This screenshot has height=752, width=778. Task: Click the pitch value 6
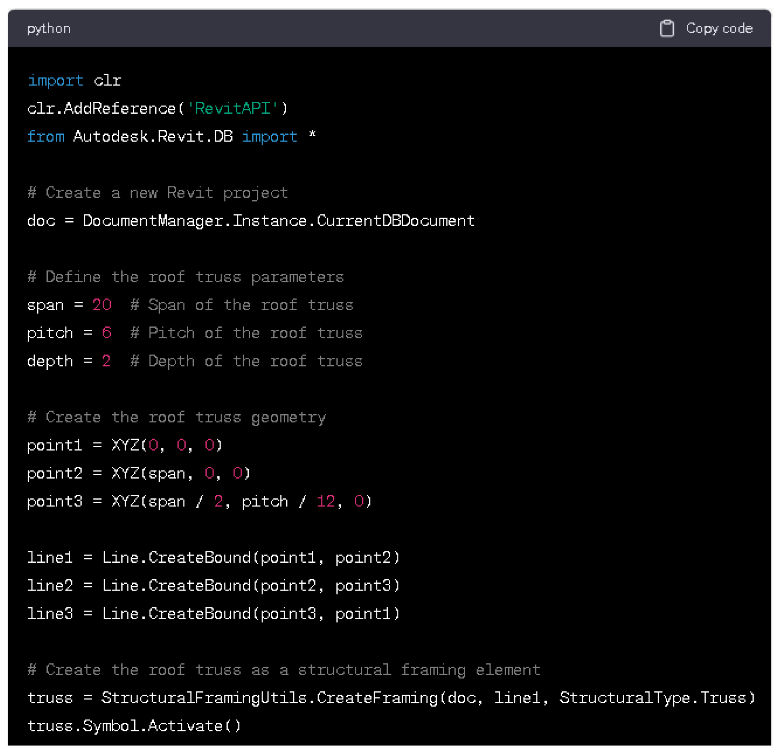point(106,333)
